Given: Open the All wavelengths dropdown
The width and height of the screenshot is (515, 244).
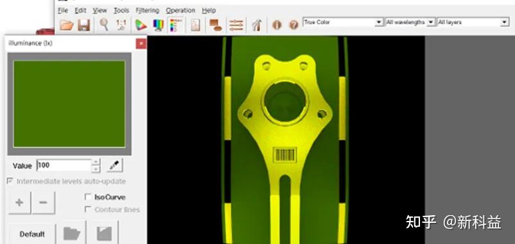Looking at the screenshot, I should [410, 22].
